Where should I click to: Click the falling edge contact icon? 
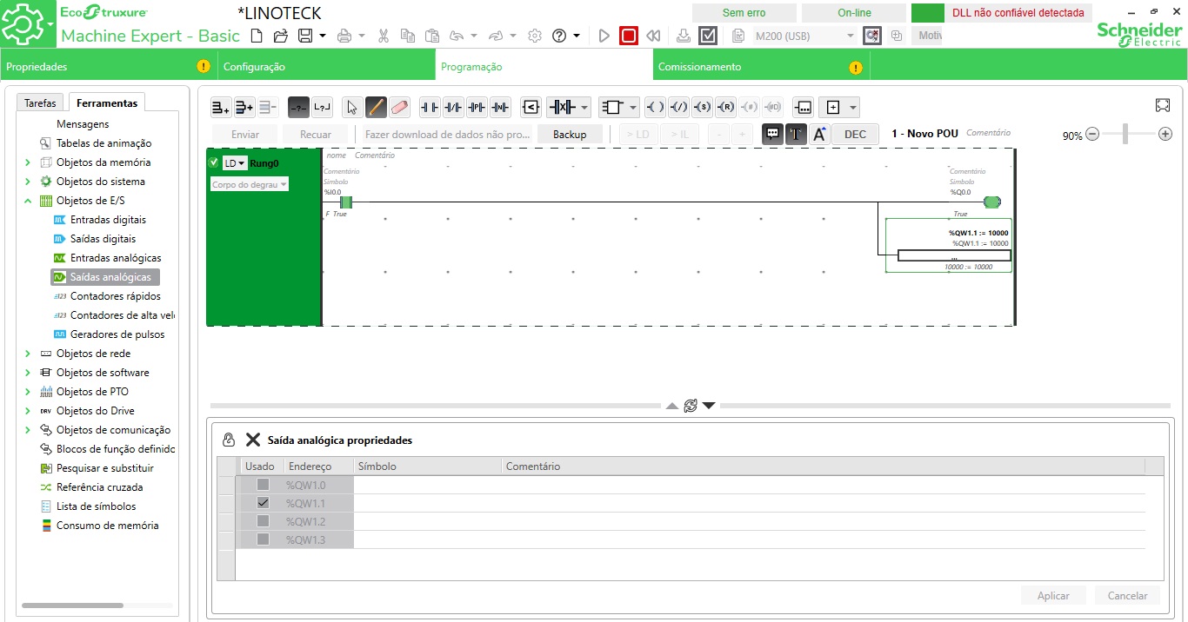click(x=499, y=107)
